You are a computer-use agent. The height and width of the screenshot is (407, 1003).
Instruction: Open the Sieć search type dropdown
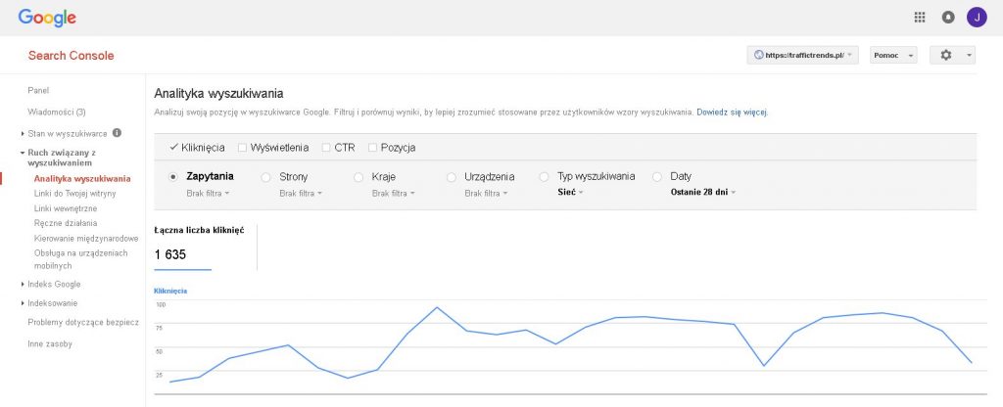click(x=571, y=193)
